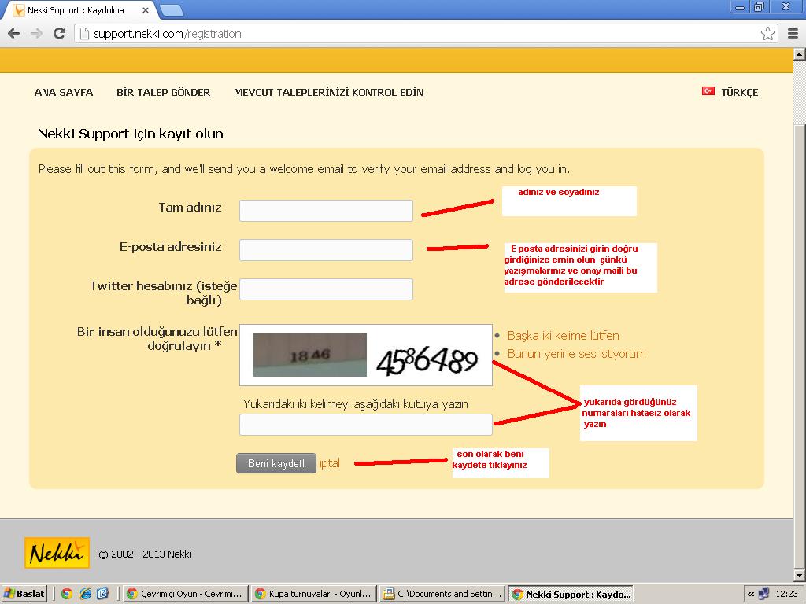The width and height of the screenshot is (806, 604).
Task: Open MEVCUT TALEPLERİNİZİ KONTROL EDİN
Action: point(328,92)
